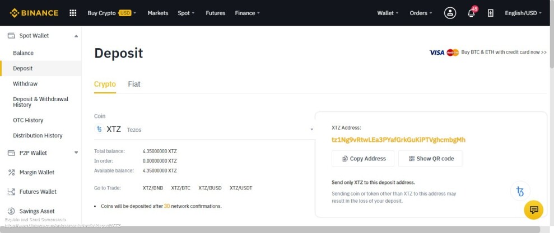Click Buy BTC & ETH with credit card link
The width and height of the screenshot is (554, 233).
[504, 52]
